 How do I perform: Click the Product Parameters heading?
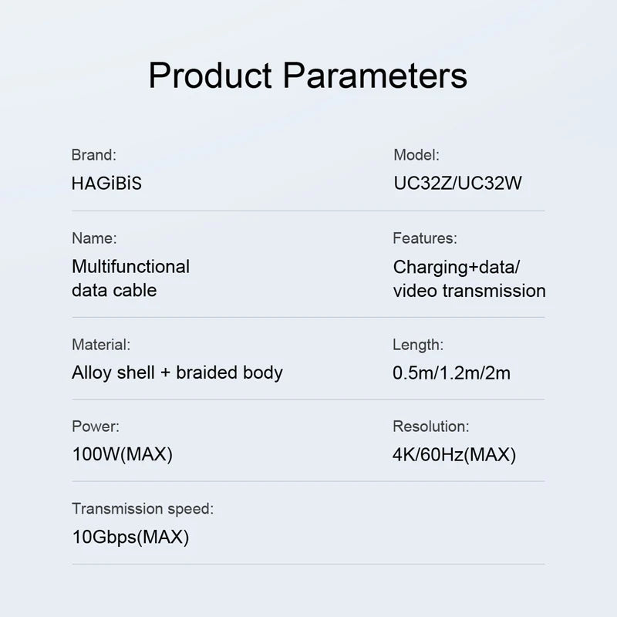click(x=308, y=76)
